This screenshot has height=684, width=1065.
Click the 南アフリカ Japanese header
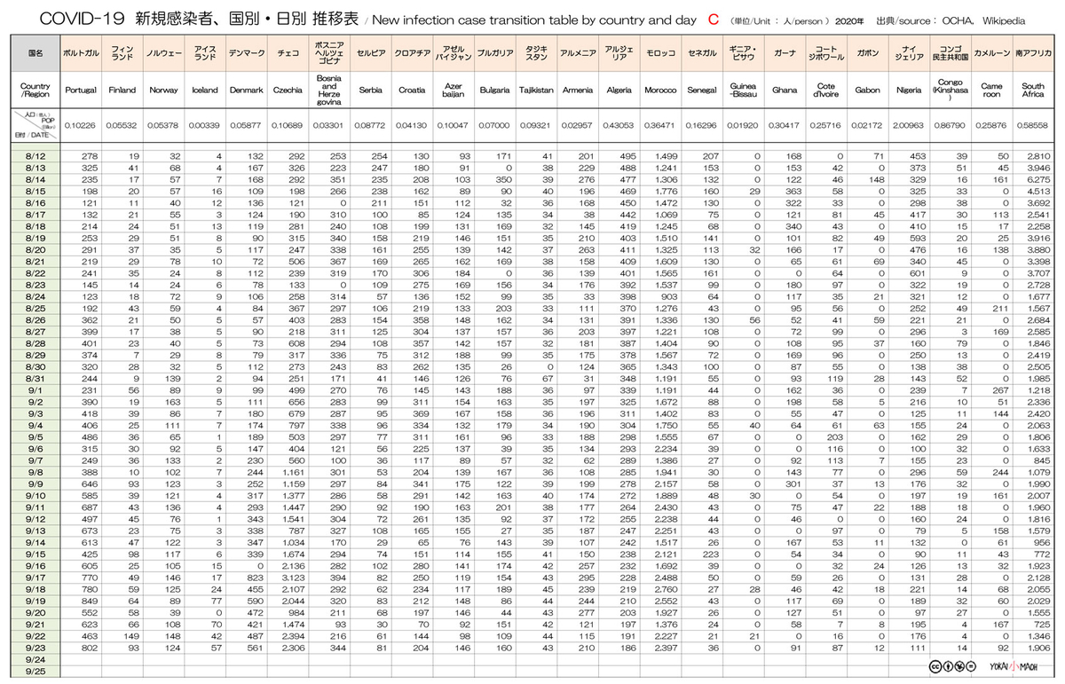coord(1033,53)
